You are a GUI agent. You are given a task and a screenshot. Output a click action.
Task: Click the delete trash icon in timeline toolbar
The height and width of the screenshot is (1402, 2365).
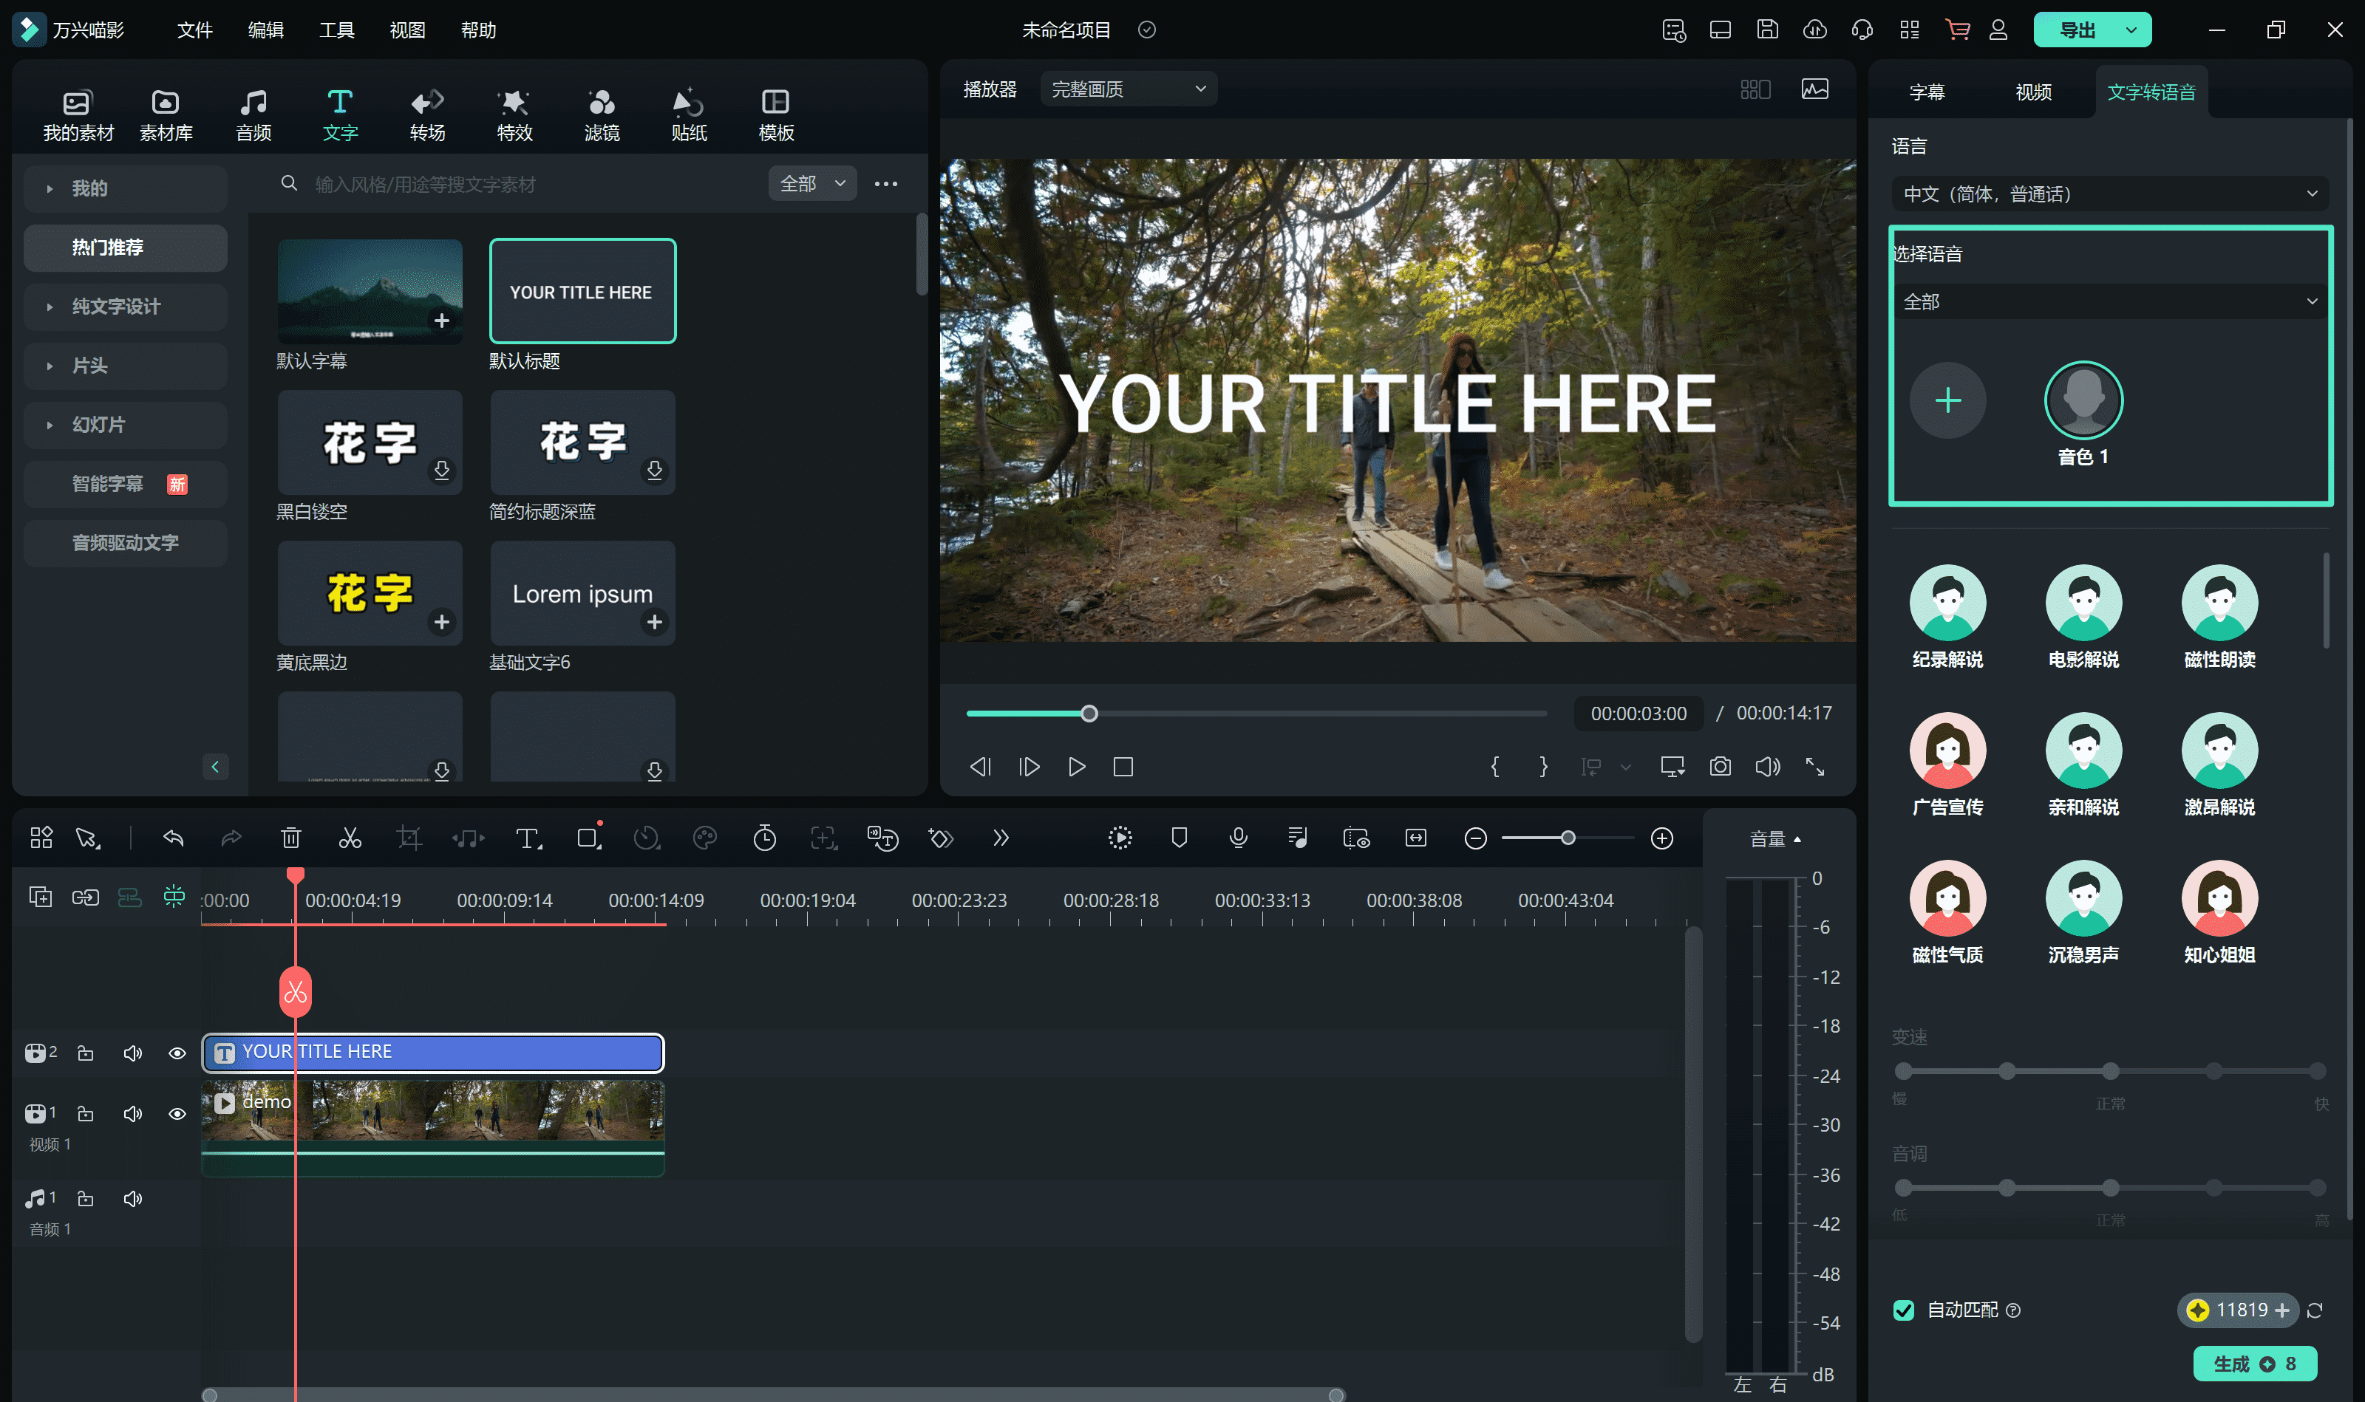(x=291, y=838)
